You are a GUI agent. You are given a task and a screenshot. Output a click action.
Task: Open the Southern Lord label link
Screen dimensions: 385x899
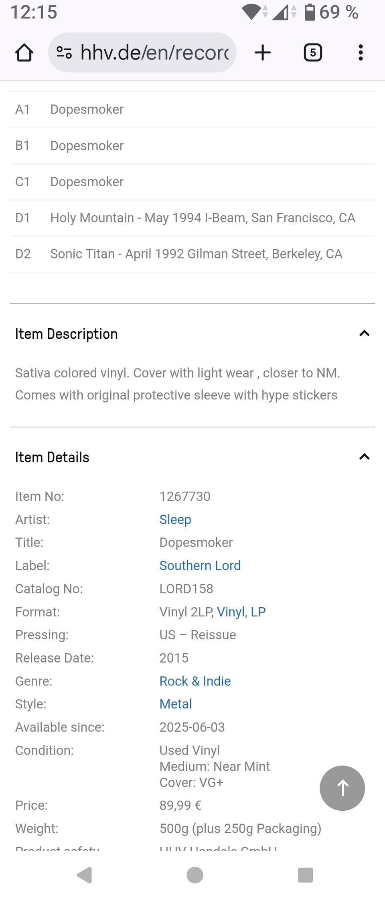coord(200,565)
